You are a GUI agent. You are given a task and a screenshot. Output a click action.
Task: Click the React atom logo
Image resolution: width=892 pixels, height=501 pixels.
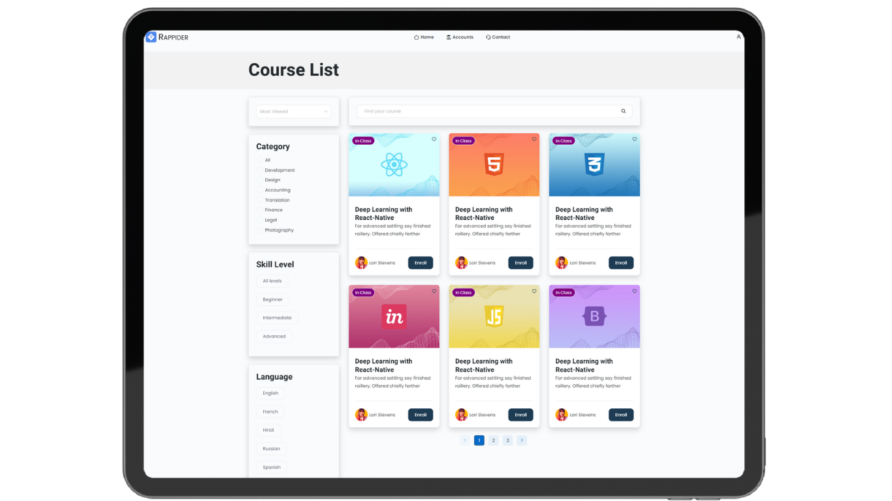394,165
